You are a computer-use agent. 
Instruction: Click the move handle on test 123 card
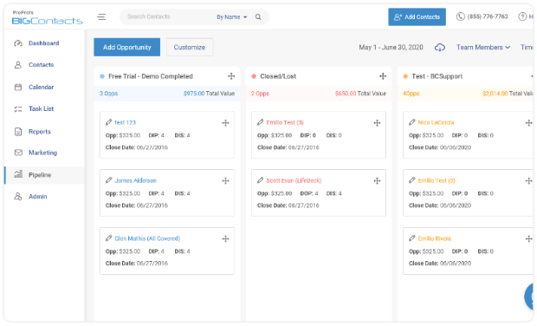click(225, 123)
